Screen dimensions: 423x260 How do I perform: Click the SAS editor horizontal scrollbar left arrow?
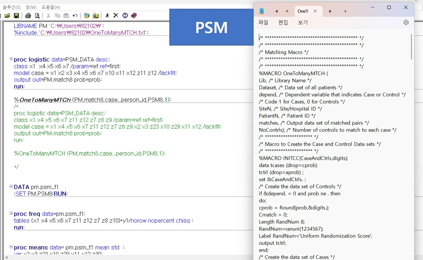7,258
